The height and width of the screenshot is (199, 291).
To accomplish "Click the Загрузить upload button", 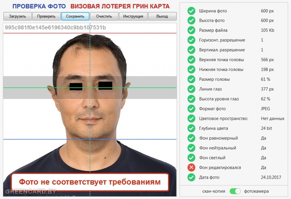I will tap(17, 16).
